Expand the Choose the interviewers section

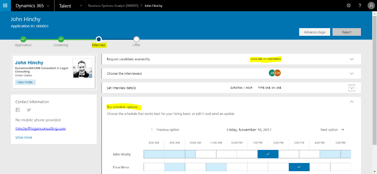pyautogui.click(x=352, y=74)
